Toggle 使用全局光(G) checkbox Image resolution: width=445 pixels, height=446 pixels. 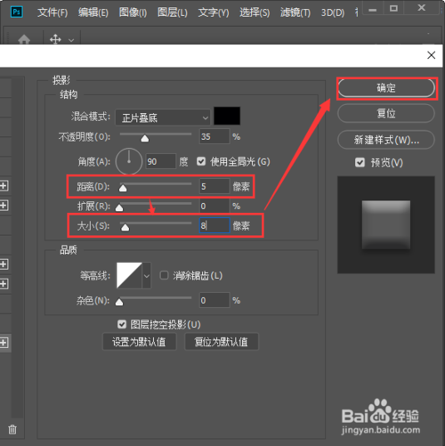click(201, 161)
